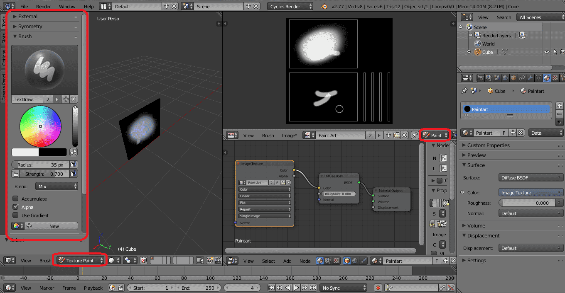The width and height of the screenshot is (565, 293).
Task: Pin the Paint Art image in the editor
Action: tap(414, 135)
